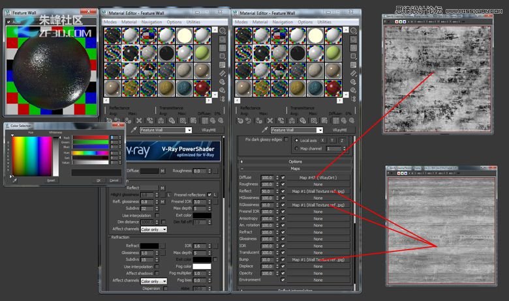The width and height of the screenshot is (509, 301).
Task: Click Make Unique icon in Maps-rollout editor
Action: tap(292, 121)
